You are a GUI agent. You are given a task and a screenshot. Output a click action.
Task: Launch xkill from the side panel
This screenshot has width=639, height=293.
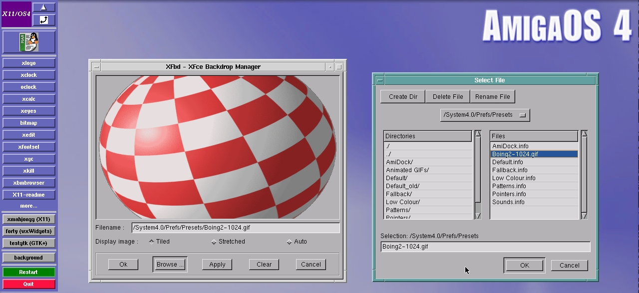[28, 171]
